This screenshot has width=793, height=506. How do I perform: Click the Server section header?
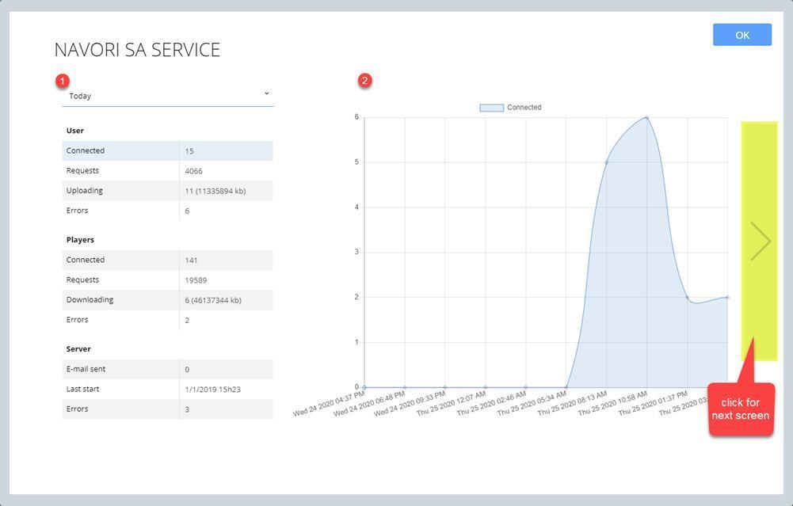(78, 348)
